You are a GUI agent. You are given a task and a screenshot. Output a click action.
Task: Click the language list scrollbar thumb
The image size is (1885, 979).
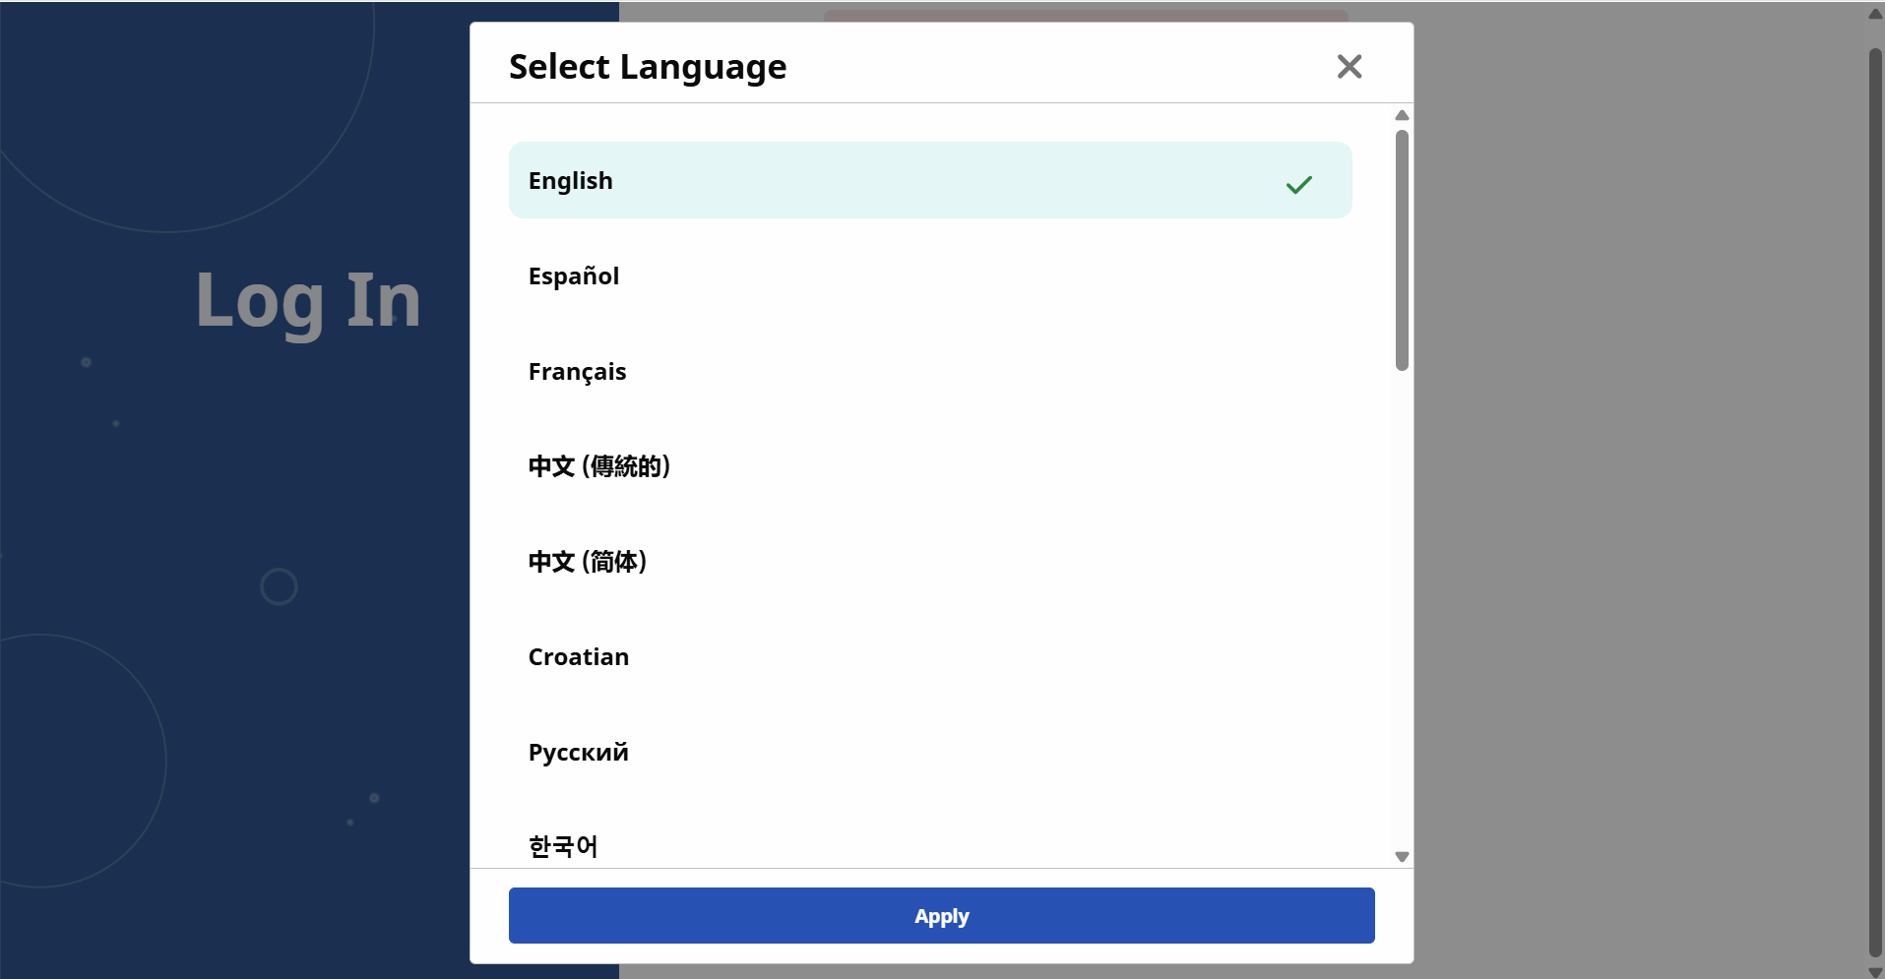pos(1402,250)
